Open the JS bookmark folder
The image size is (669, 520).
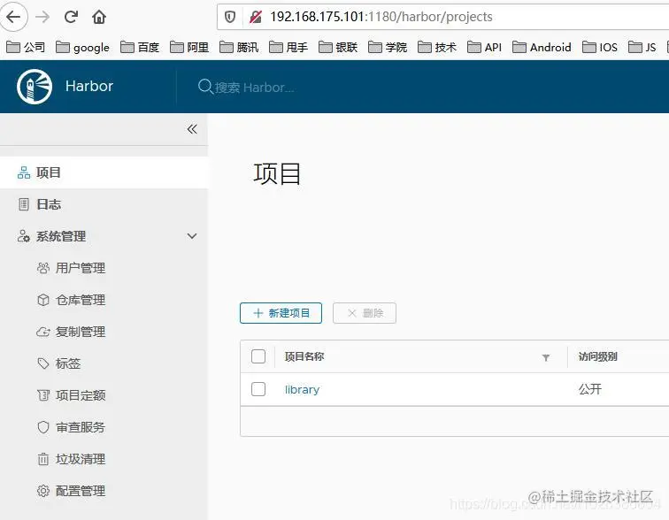coord(642,47)
